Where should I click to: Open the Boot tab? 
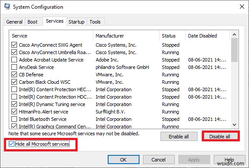32,22
